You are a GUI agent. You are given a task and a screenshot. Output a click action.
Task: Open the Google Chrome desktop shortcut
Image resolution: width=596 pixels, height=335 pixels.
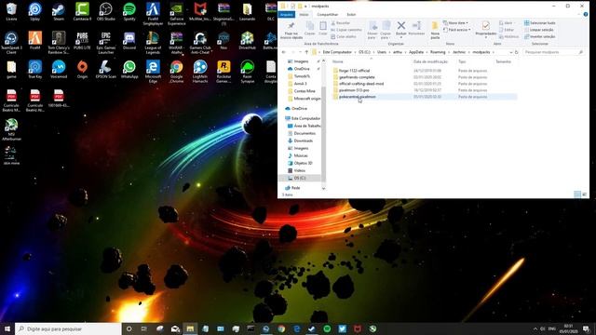point(176,72)
